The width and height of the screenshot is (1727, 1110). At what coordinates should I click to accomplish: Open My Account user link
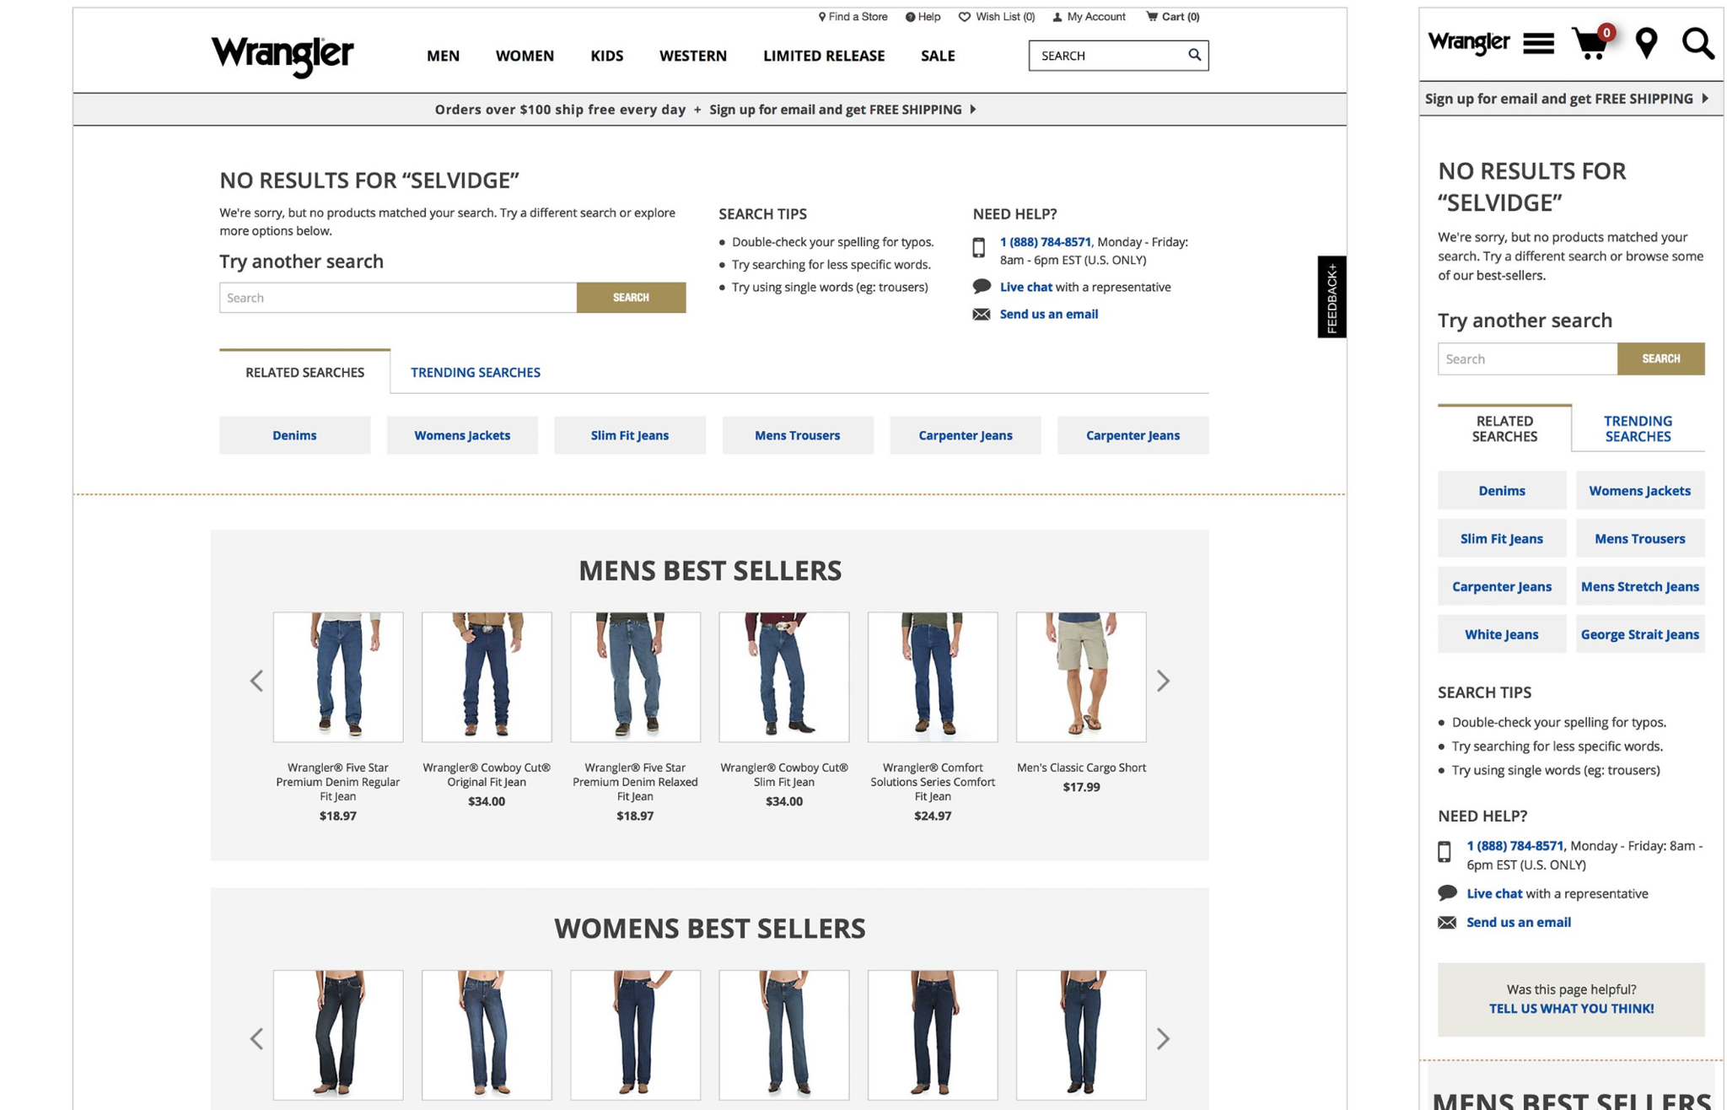coord(1089,17)
